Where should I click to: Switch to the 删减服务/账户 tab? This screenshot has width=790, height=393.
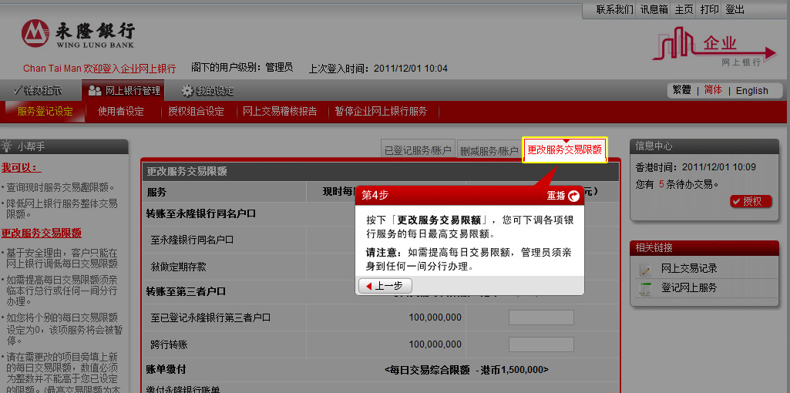pyautogui.click(x=489, y=150)
